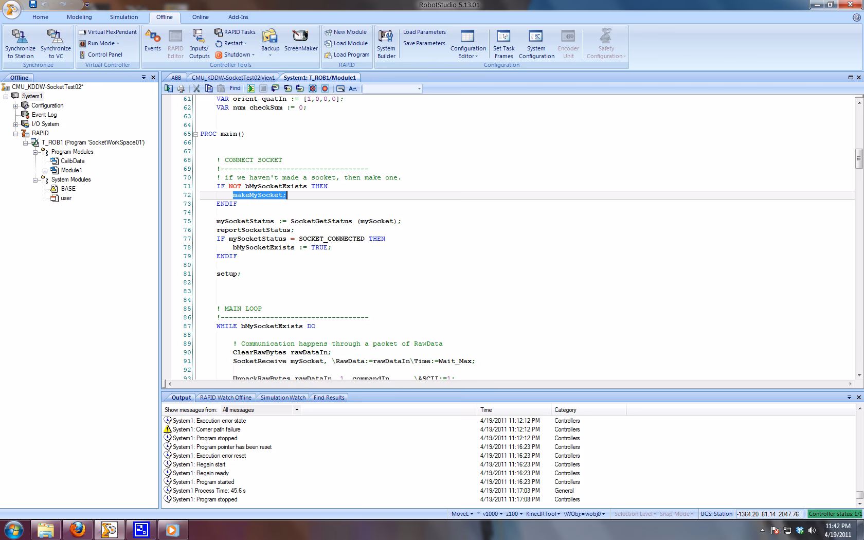
Task: Open Backup dropdown
Action: pos(270,44)
